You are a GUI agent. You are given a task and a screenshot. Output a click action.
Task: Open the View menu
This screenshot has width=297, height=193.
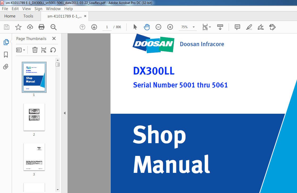point(27,9)
